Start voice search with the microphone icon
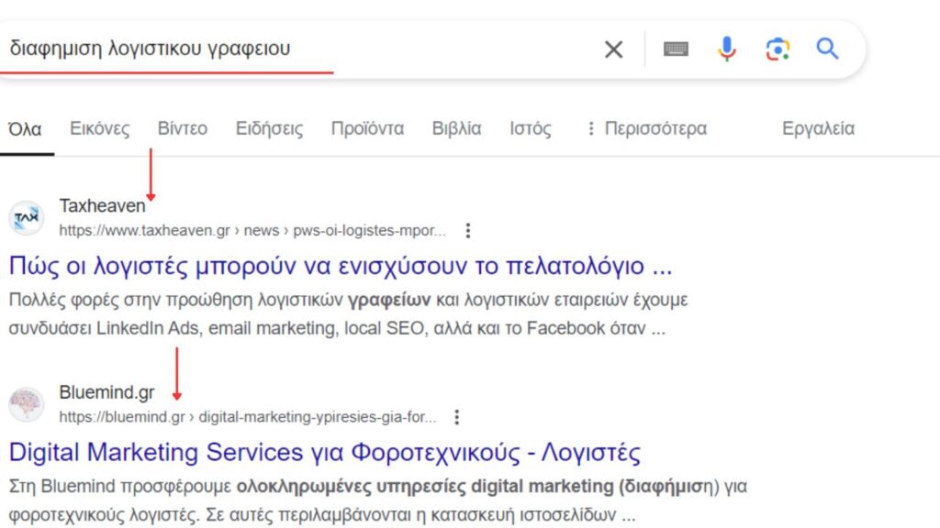 (726, 49)
